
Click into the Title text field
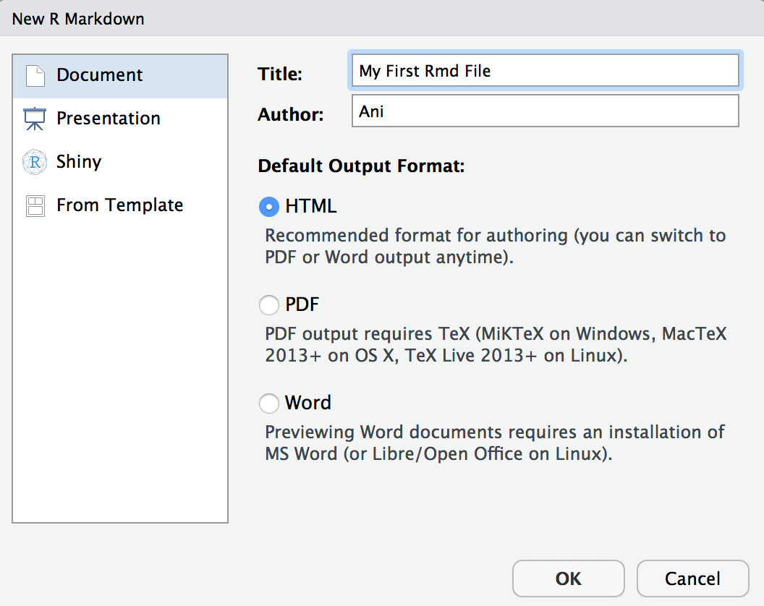pyautogui.click(x=545, y=71)
